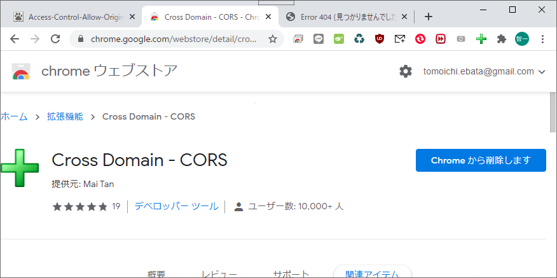Click the envelope mail extension icon
This screenshot has width=557, height=278.
pos(399,39)
